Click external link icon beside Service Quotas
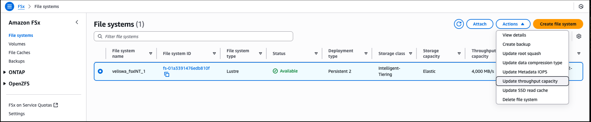591x122 pixels. [x=56, y=105]
